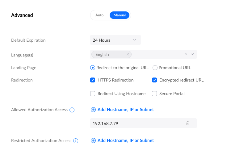Image resolution: width=227 pixels, height=147 pixels.
Task: Remove the English language tag
Action: [128, 54]
